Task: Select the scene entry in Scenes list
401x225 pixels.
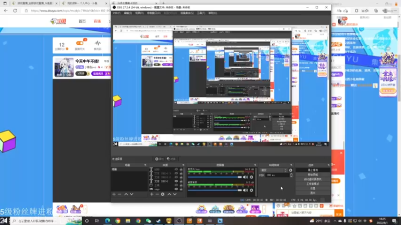Action: pos(129,169)
